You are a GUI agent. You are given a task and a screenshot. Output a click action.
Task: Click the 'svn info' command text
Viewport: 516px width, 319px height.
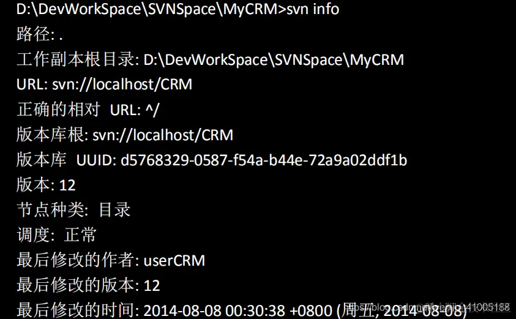pos(313,9)
